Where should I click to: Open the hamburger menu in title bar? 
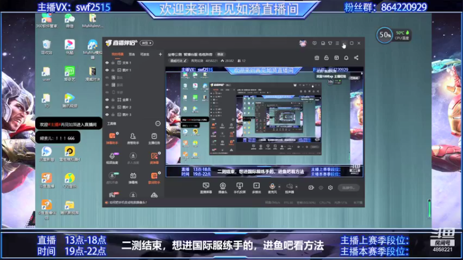pos(337,43)
